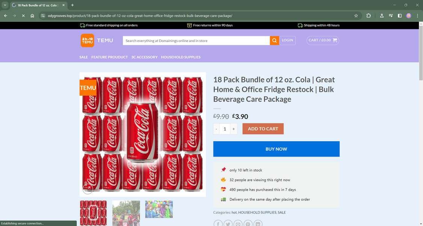This screenshot has height=226, width=423.
Task: Open Chrome Labs flask icon
Action: (x=382, y=16)
